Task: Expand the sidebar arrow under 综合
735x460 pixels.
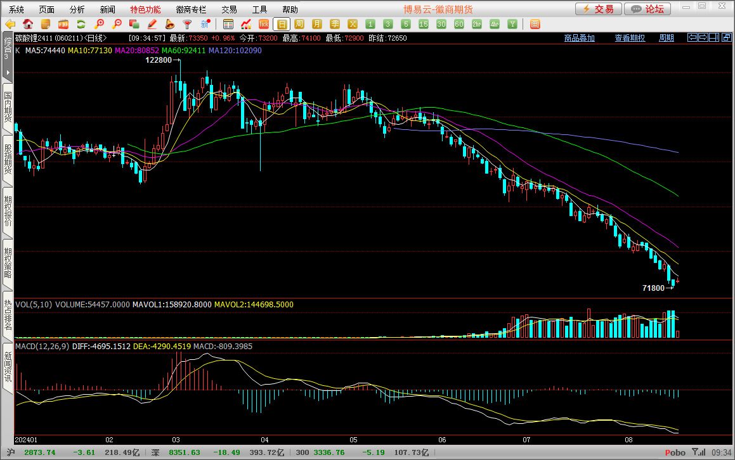Action: [8, 73]
